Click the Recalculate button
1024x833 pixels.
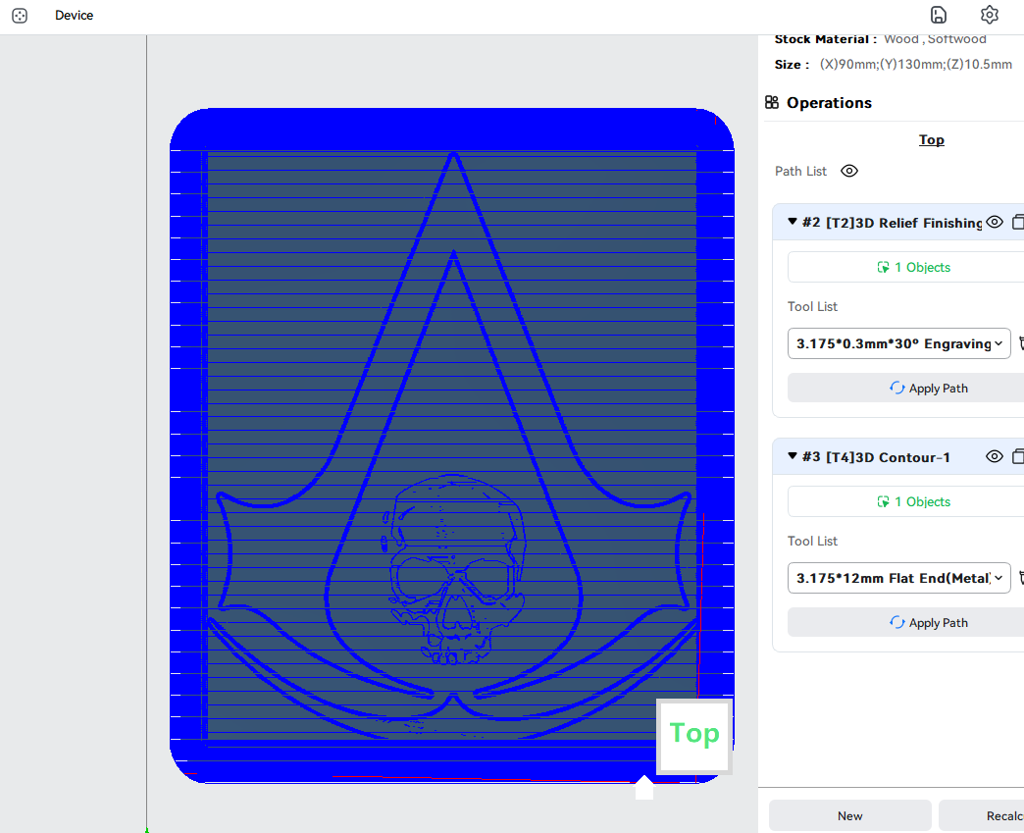(981, 816)
